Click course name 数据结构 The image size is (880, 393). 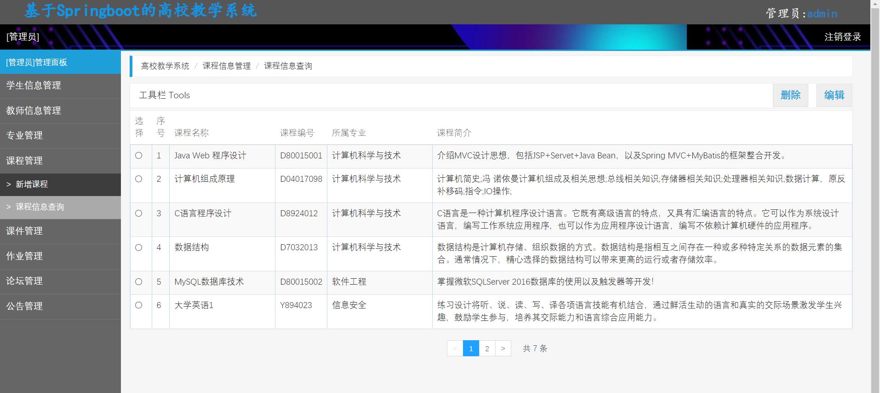point(192,248)
